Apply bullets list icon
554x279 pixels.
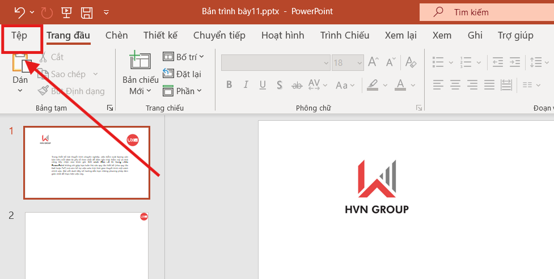click(x=438, y=62)
